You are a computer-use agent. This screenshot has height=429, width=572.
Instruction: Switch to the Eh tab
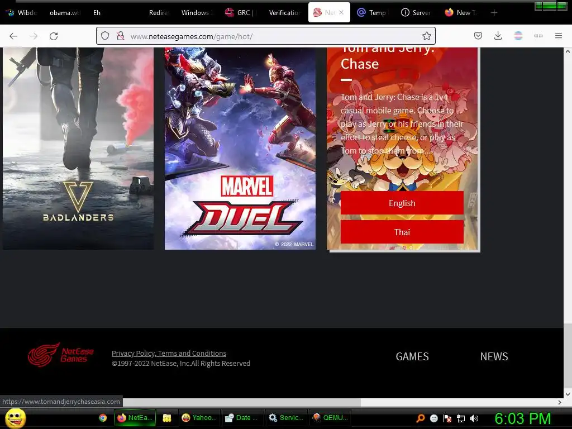[x=97, y=13]
